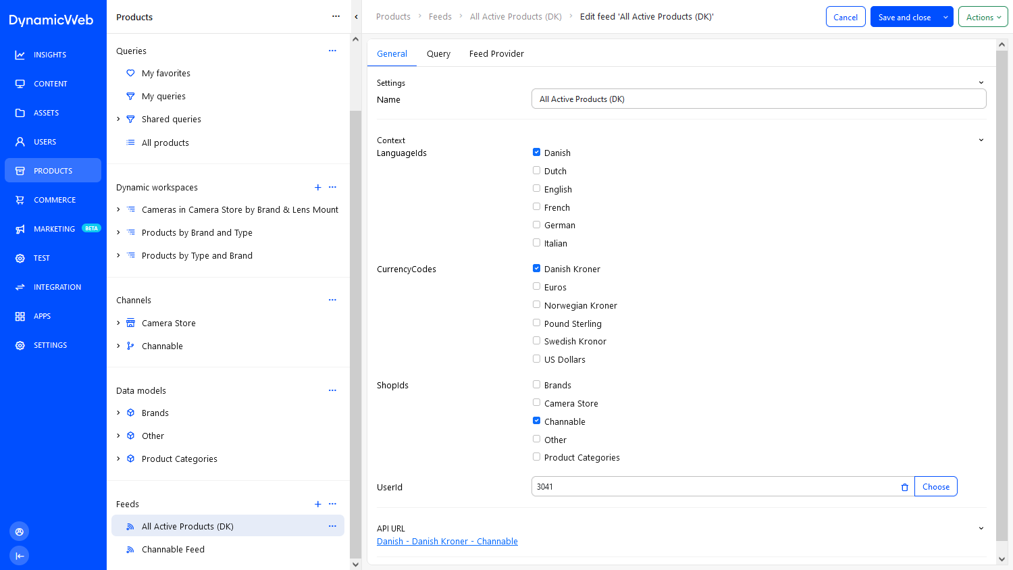Open the Settings gear icon
1013x570 pixels.
pos(20,345)
